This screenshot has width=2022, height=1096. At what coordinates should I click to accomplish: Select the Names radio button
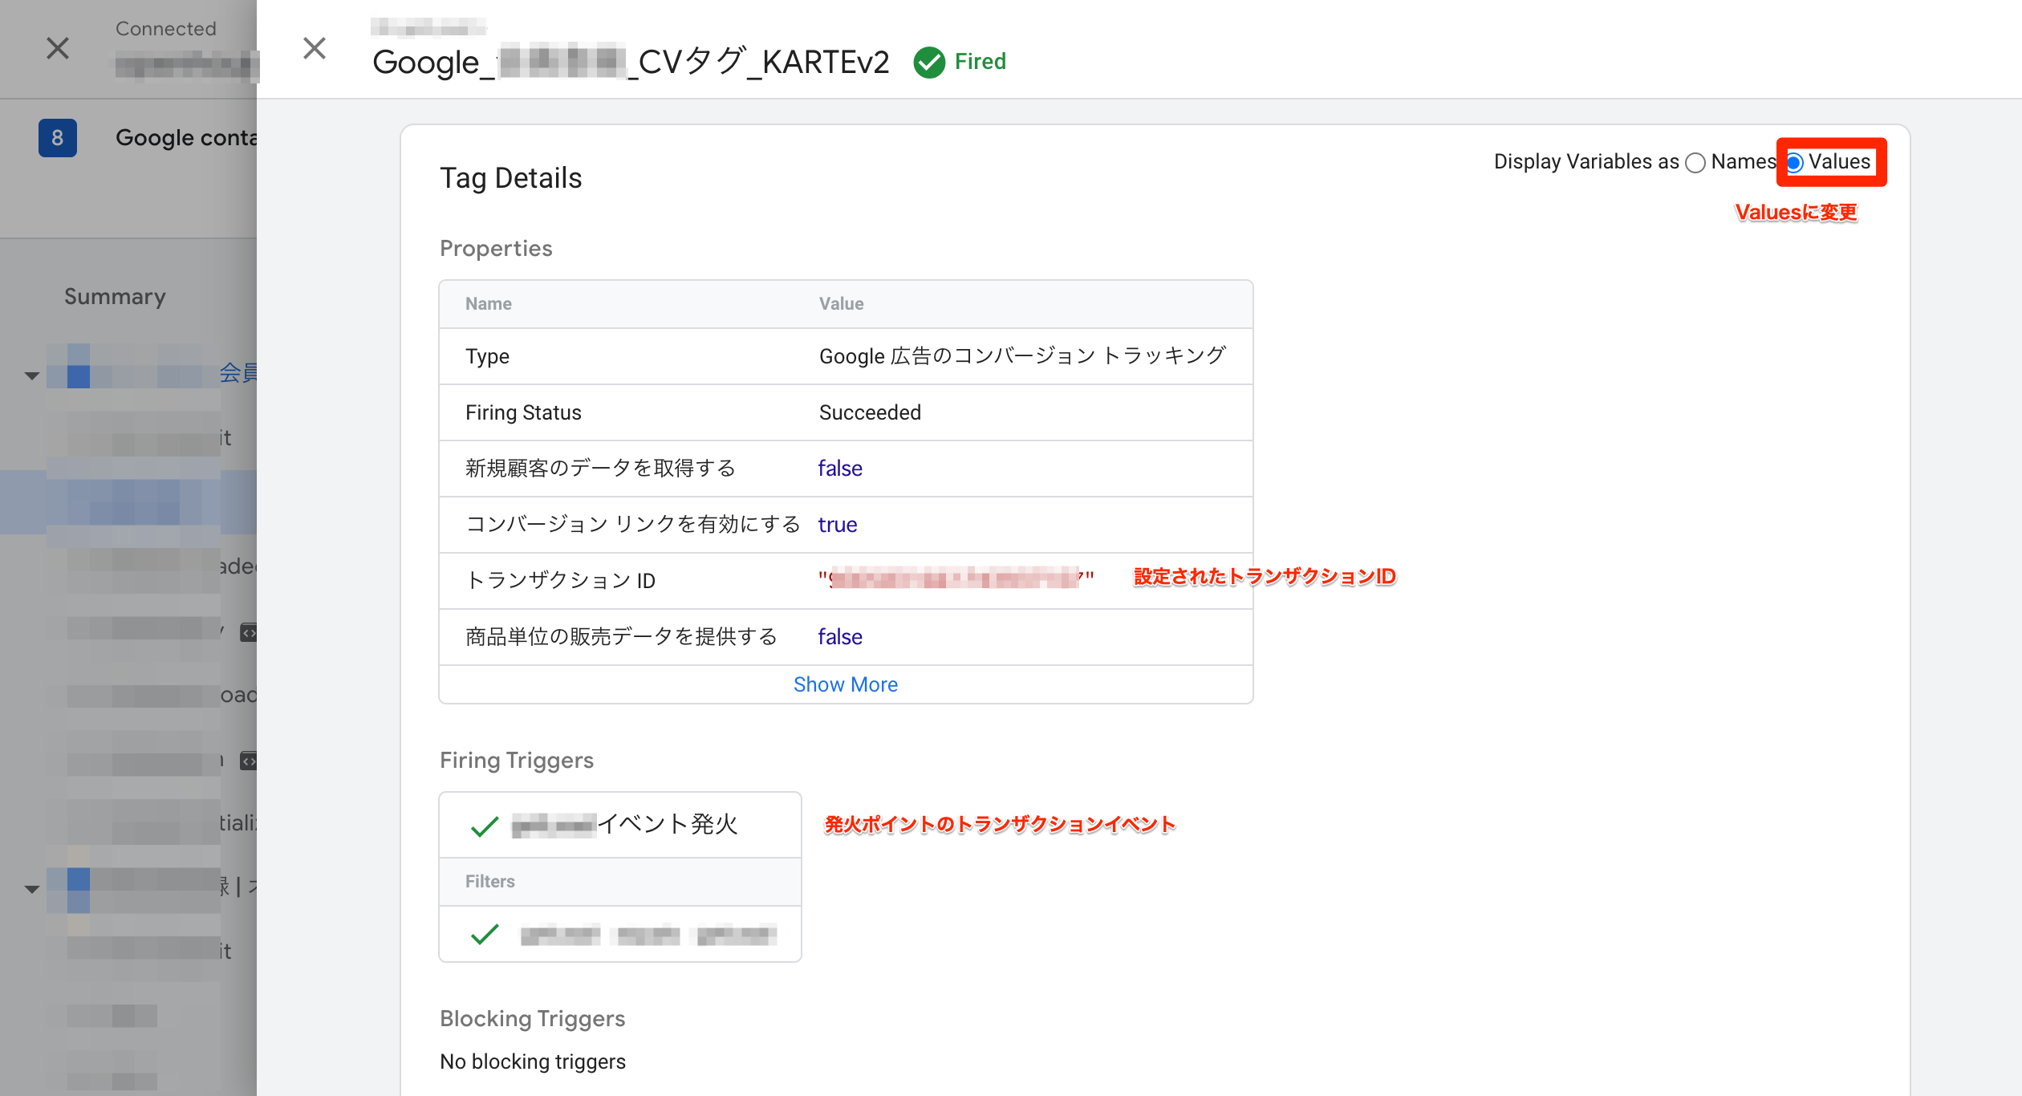[x=1695, y=163]
